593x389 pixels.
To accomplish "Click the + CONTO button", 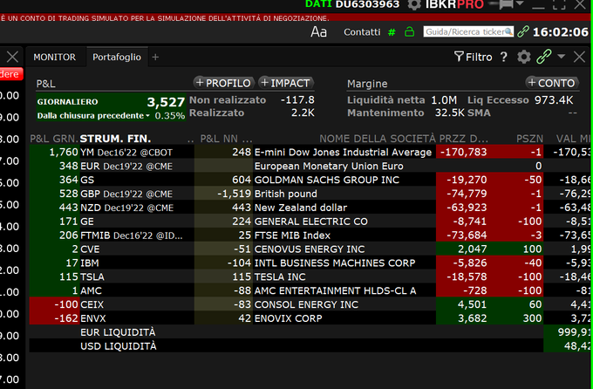I will pos(552,83).
